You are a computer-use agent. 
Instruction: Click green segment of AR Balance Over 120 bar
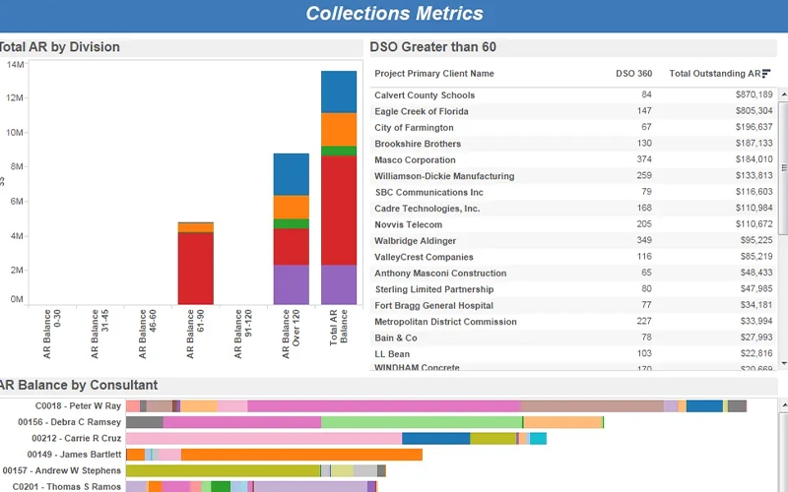tap(291, 224)
